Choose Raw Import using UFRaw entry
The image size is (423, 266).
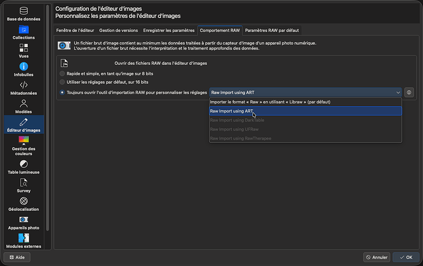click(x=305, y=129)
